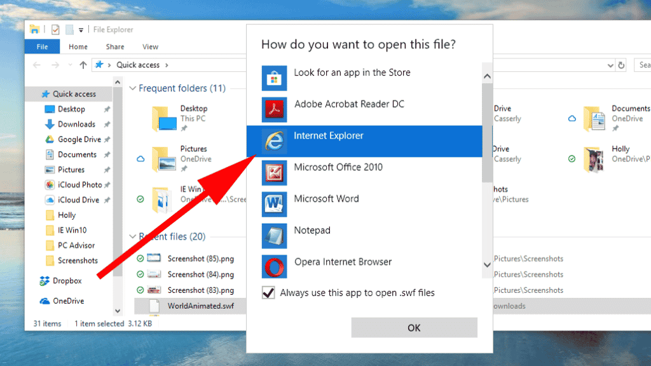Click the Desktop icon in sidebar

[x=50, y=109]
